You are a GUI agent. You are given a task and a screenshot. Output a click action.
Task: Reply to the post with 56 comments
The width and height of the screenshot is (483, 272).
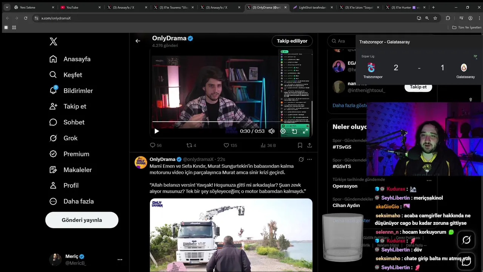pyautogui.click(x=156, y=145)
